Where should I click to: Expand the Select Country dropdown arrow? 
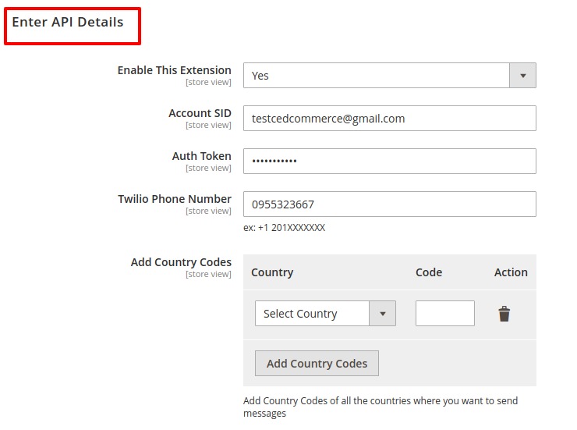pos(382,313)
